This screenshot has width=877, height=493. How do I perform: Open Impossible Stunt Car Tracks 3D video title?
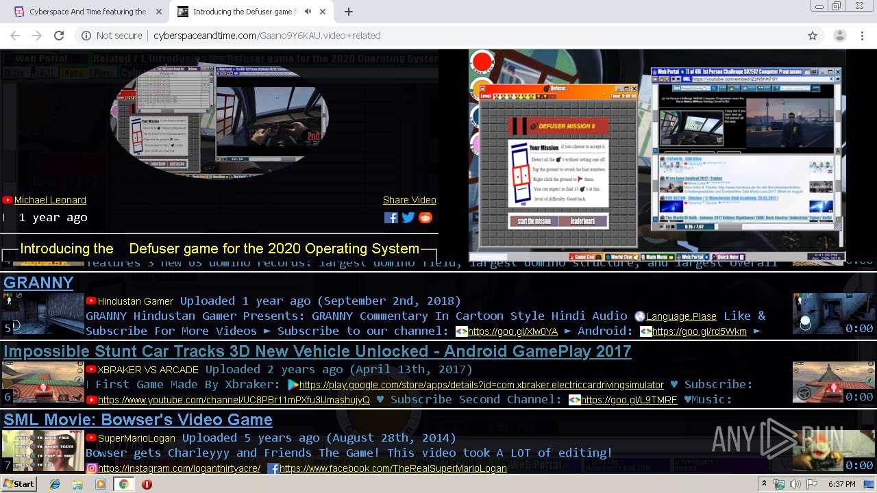coord(317,351)
